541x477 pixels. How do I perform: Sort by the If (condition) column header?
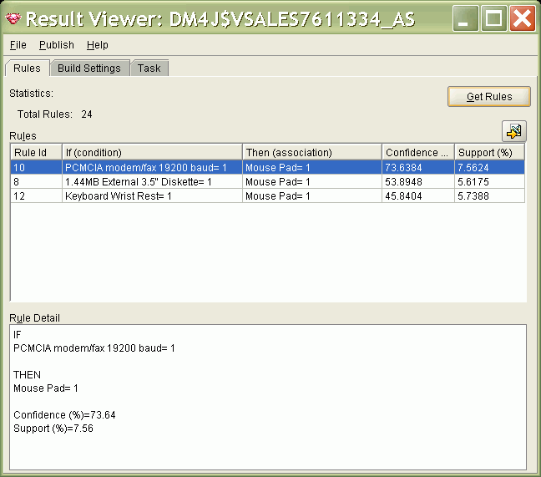point(152,152)
